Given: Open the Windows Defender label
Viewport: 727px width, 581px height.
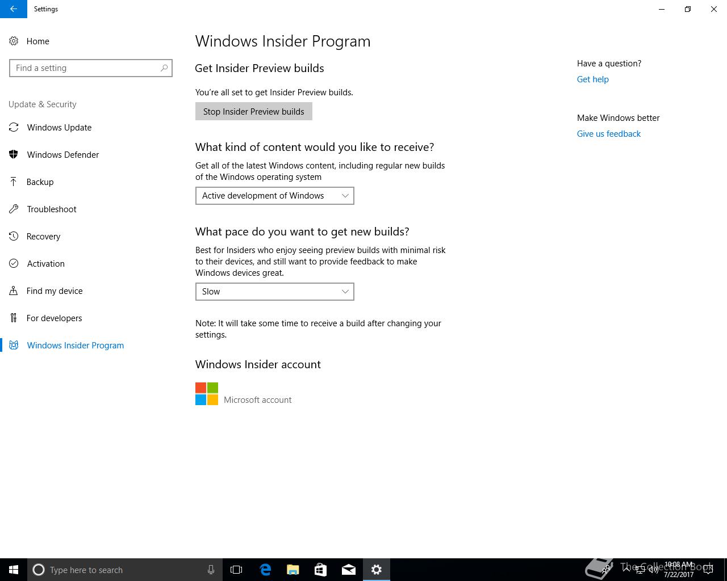Looking at the screenshot, I should coord(63,155).
